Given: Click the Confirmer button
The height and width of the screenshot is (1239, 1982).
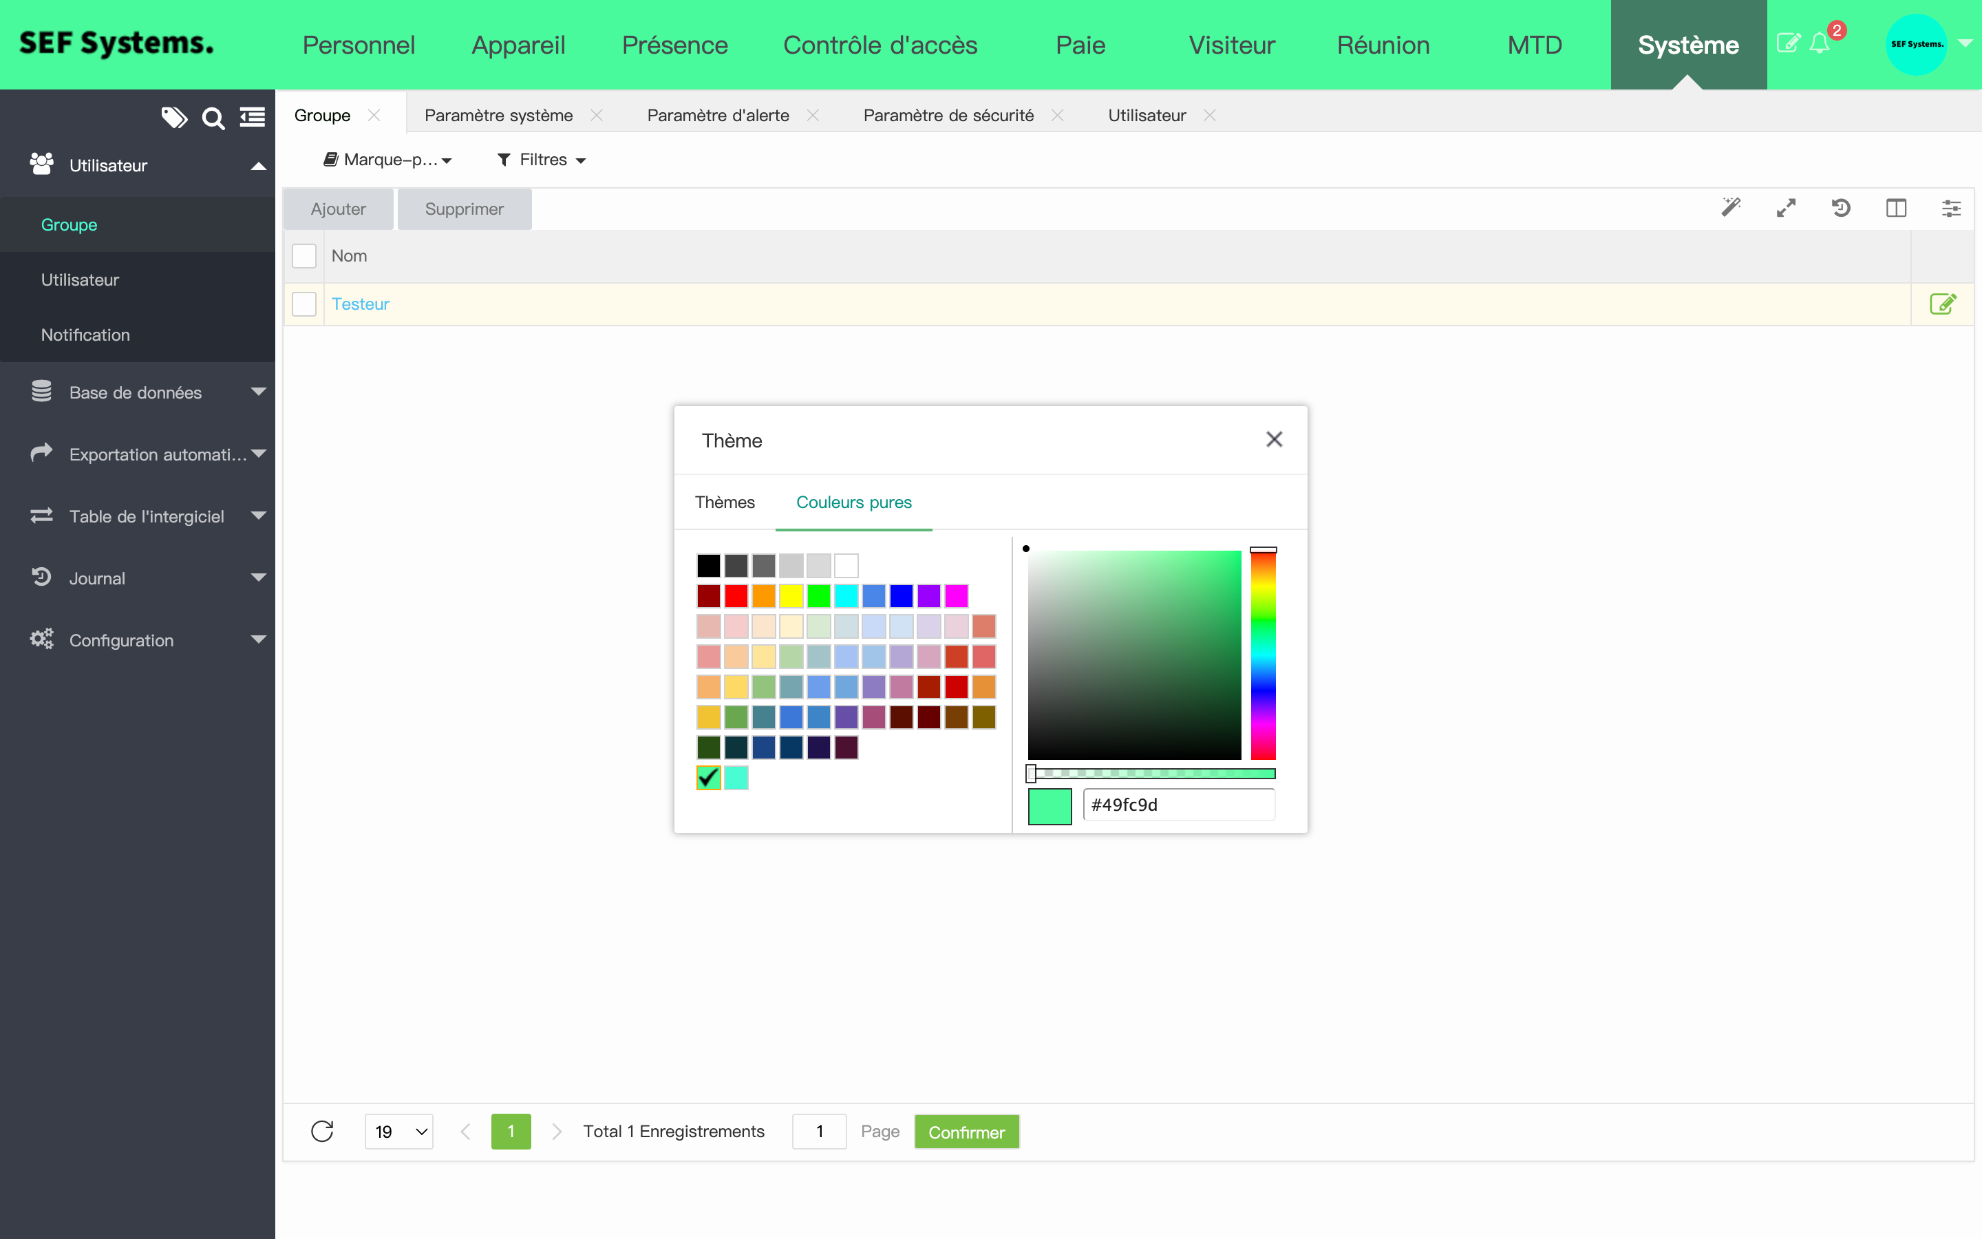Looking at the screenshot, I should [x=966, y=1132].
